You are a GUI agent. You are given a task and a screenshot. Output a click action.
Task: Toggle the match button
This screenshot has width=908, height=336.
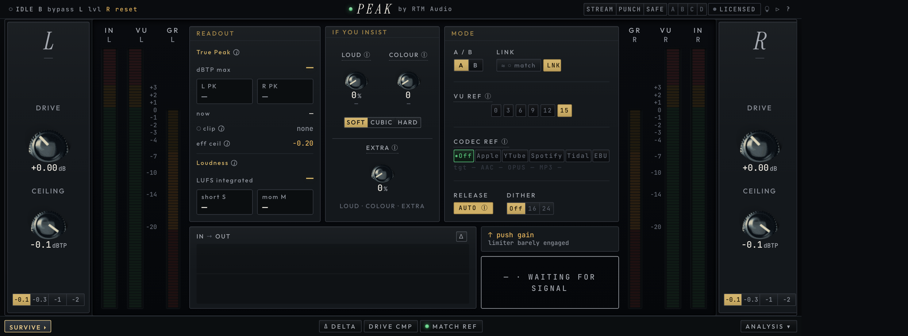point(518,65)
